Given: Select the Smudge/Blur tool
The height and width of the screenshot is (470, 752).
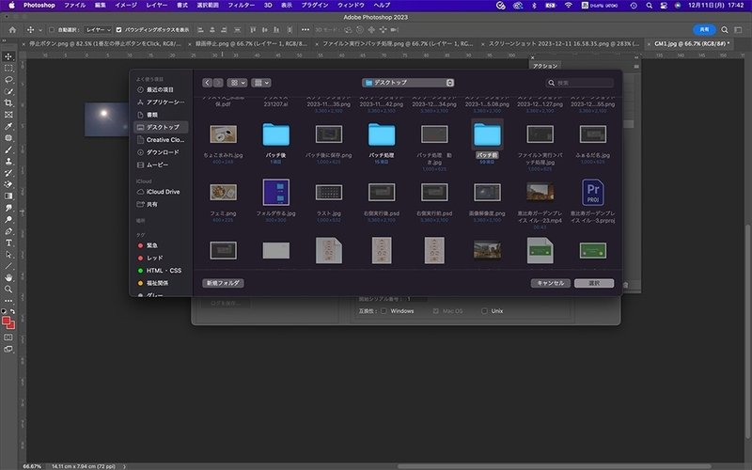Looking at the screenshot, I should [x=8, y=208].
